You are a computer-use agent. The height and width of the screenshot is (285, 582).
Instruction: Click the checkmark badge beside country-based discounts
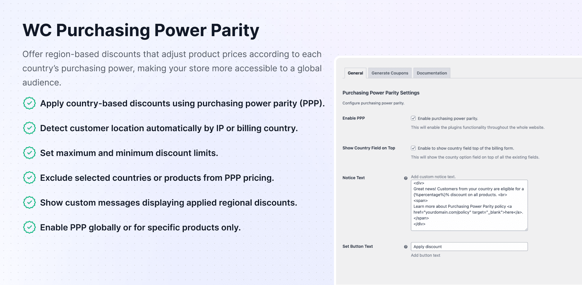click(29, 103)
